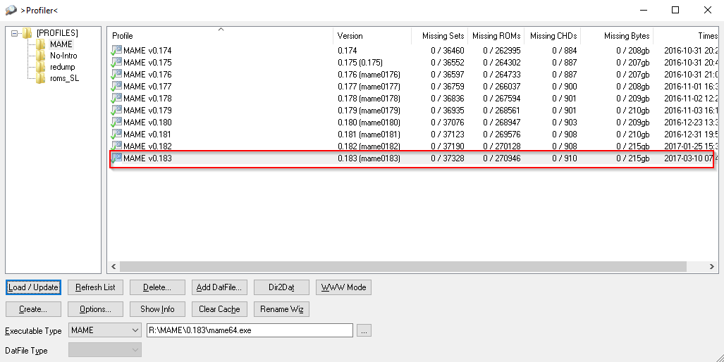Click the Add DatFile... button
Screen dimensions: 724x362
click(219, 287)
